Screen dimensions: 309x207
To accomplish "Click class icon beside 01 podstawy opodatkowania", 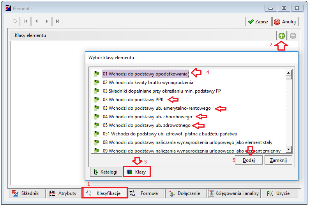I will click(97, 74).
